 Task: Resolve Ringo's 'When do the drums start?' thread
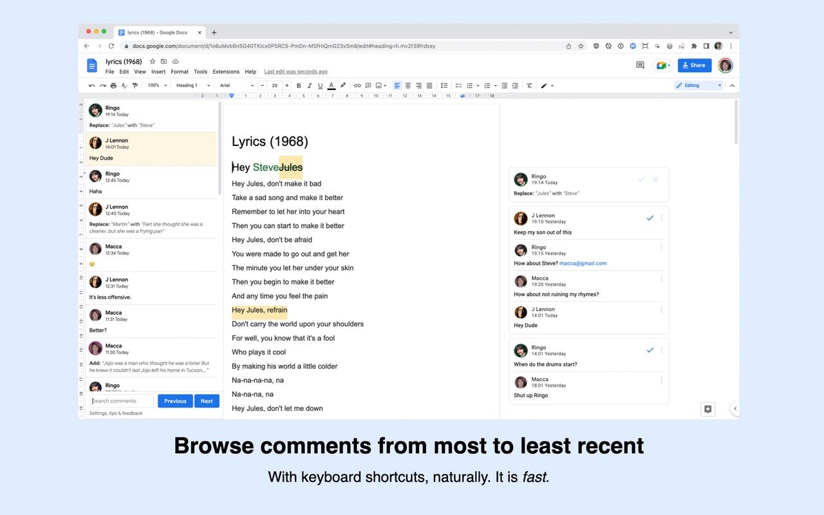coord(650,350)
